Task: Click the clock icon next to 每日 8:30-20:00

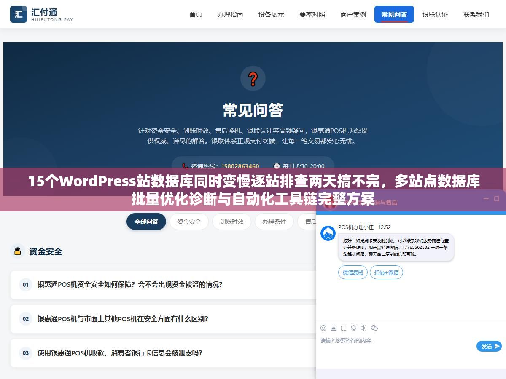Action: click(277, 166)
